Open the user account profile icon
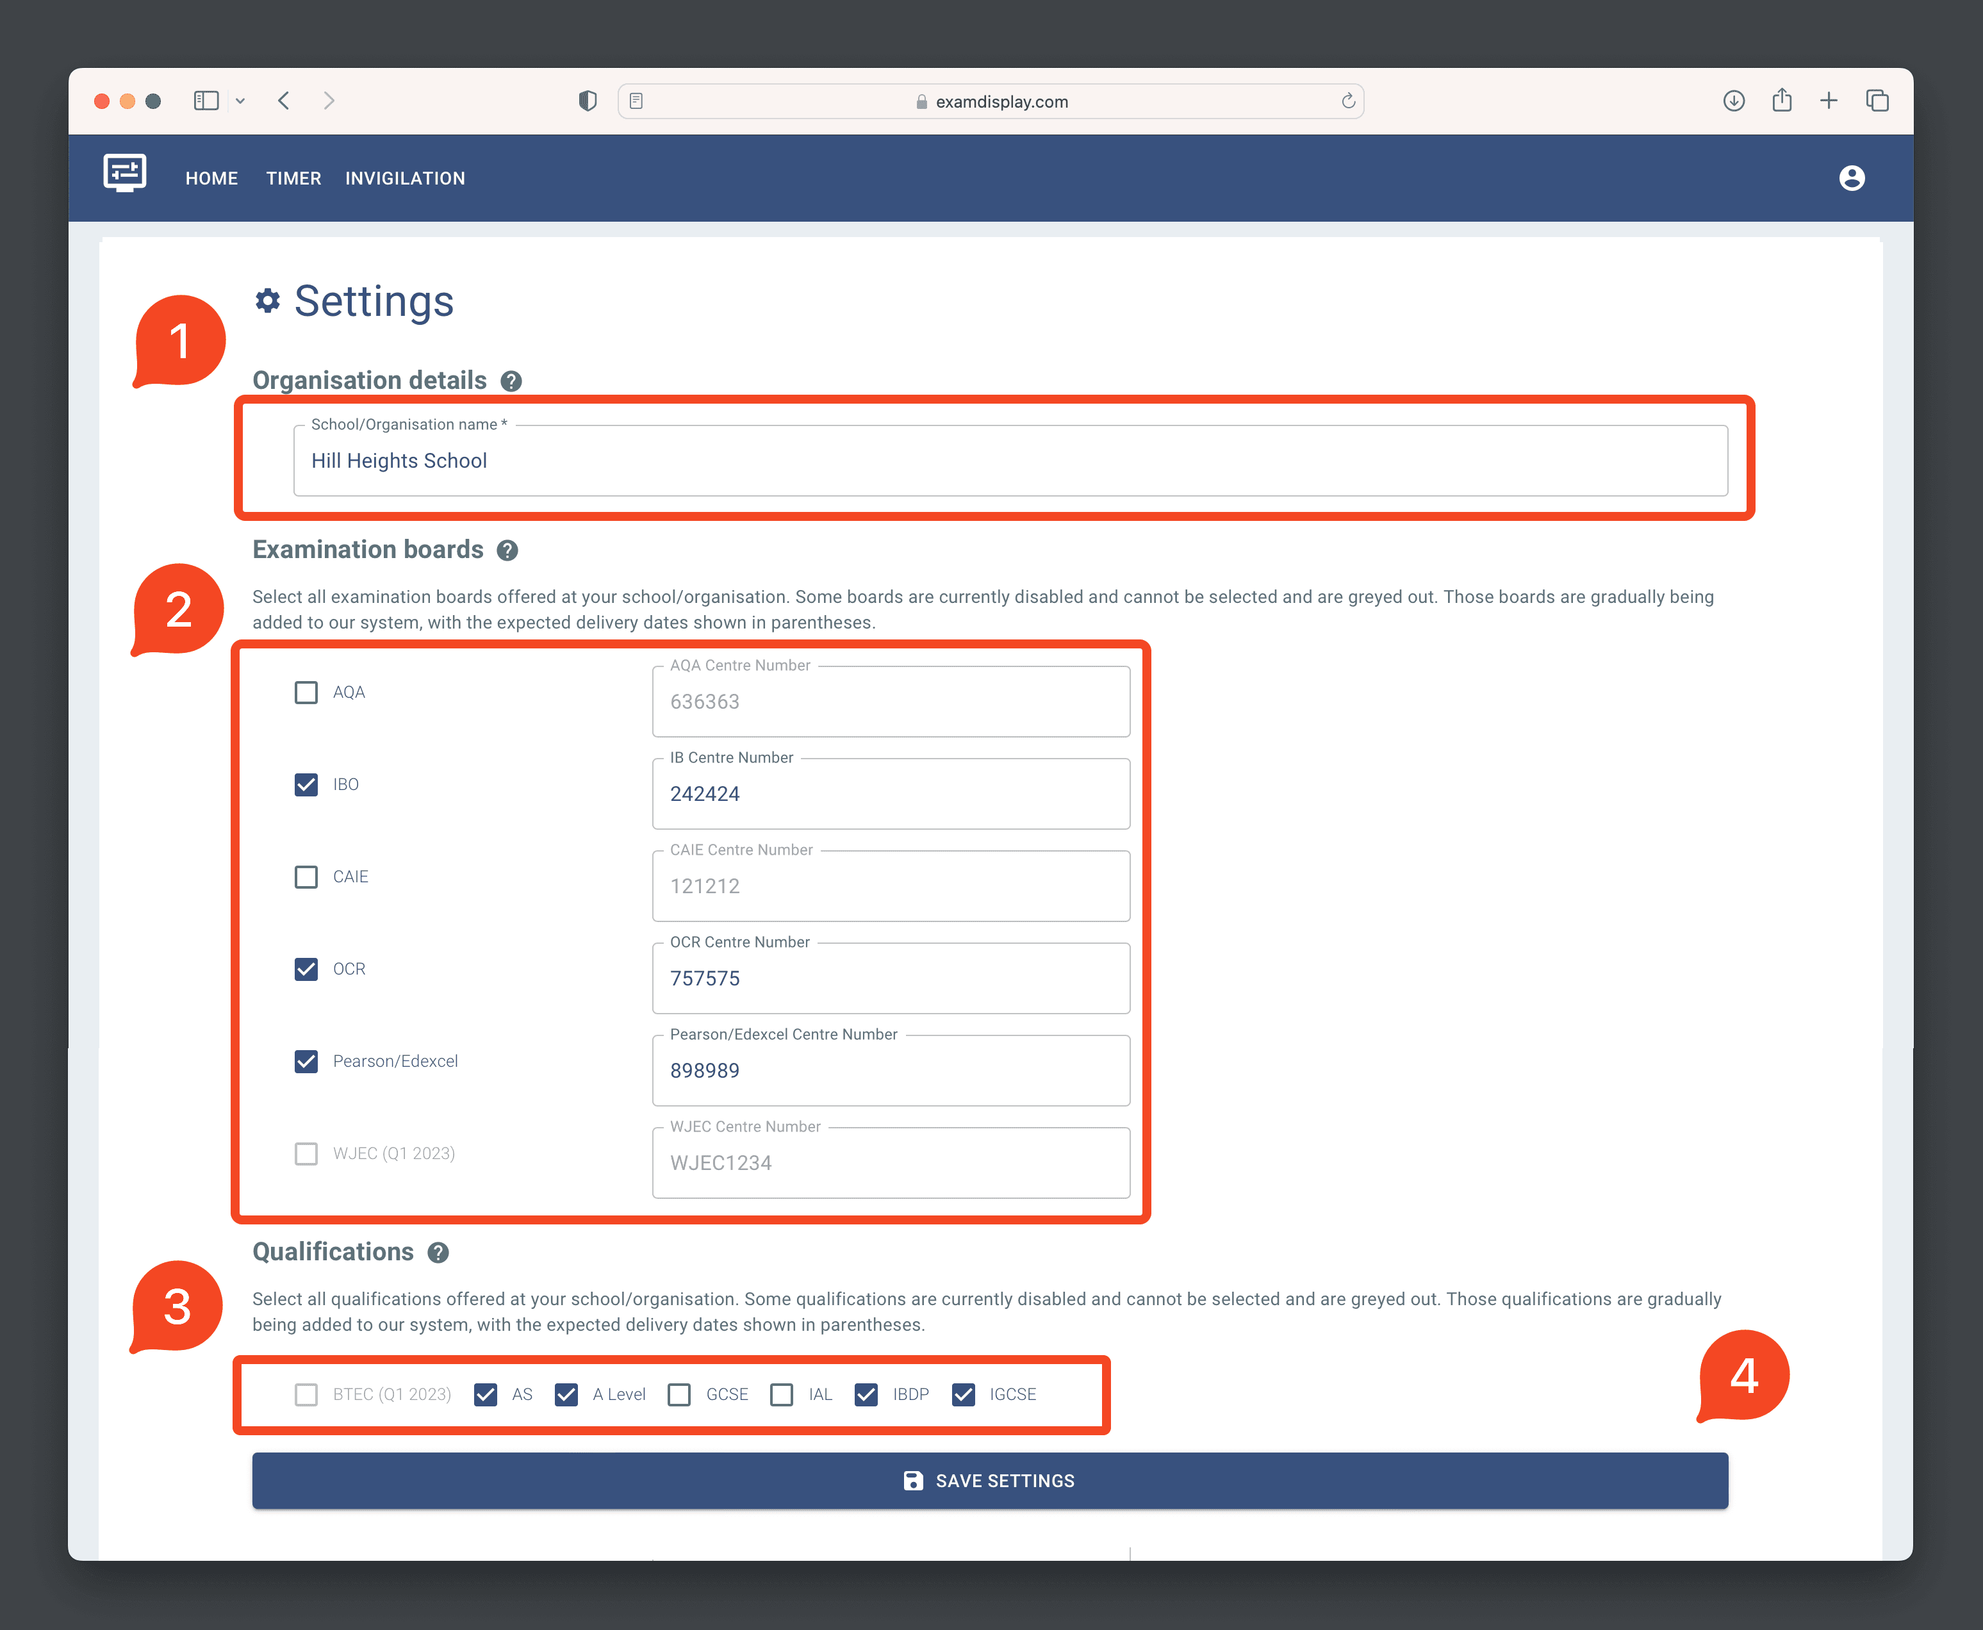The image size is (1983, 1630). pyautogui.click(x=1852, y=177)
